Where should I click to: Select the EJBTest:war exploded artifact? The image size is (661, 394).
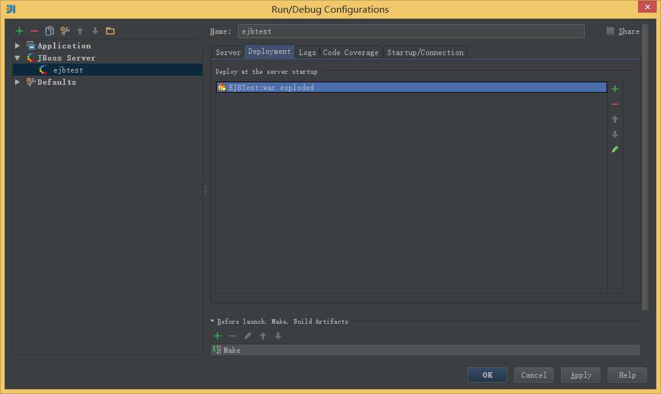[411, 88]
